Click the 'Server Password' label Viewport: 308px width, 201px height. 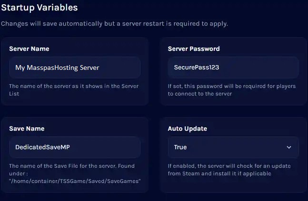click(x=194, y=48)
